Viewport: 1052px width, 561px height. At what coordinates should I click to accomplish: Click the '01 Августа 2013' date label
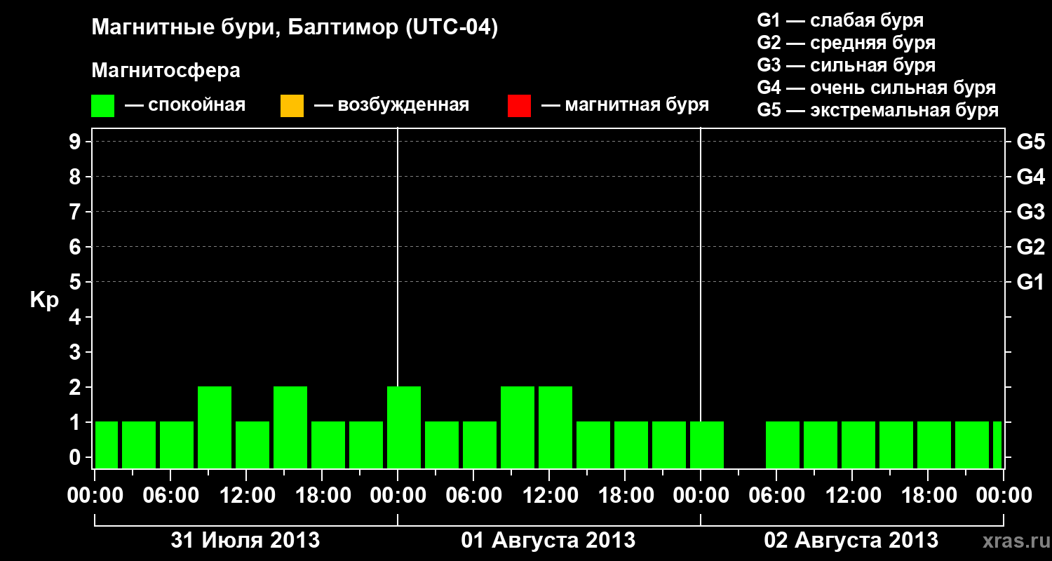548,541
